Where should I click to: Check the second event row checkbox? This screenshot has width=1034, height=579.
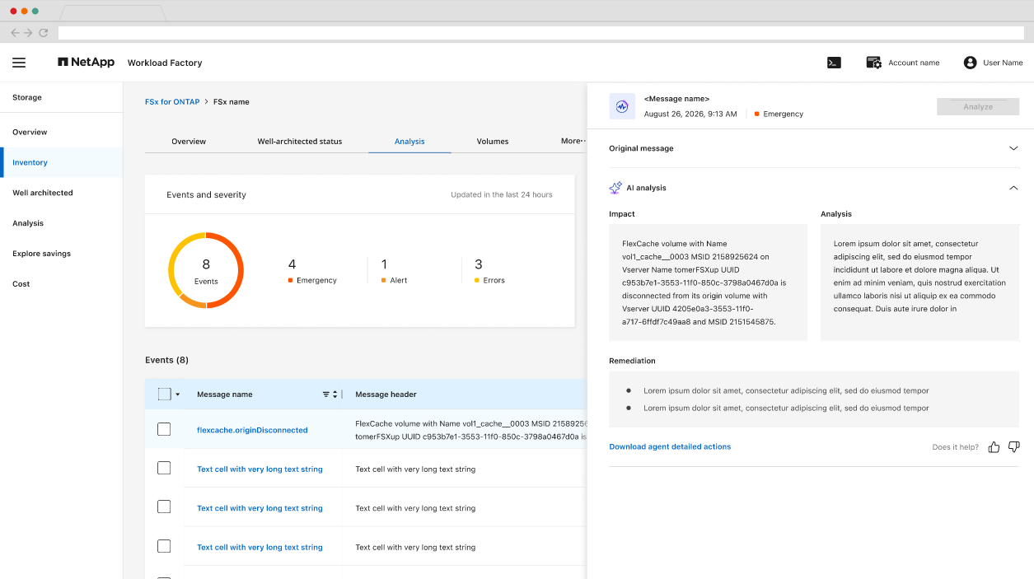click(164, 468)
